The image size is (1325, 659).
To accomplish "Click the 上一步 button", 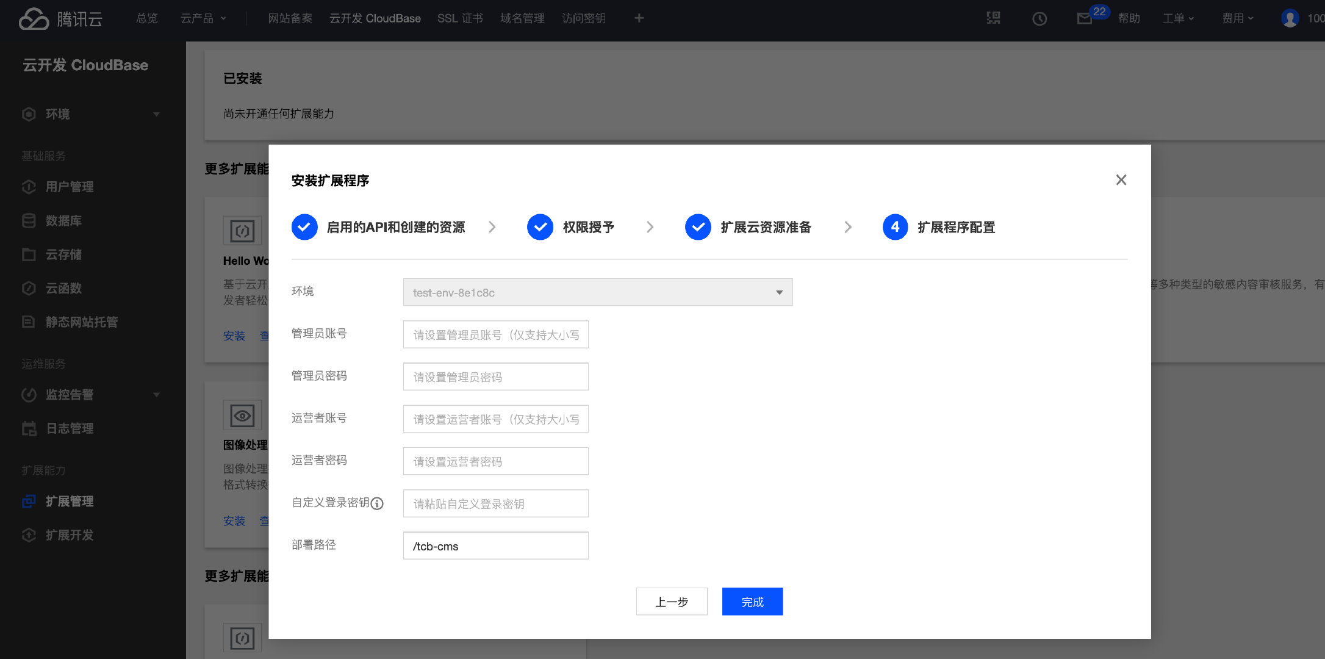I will tap(671, 602).
